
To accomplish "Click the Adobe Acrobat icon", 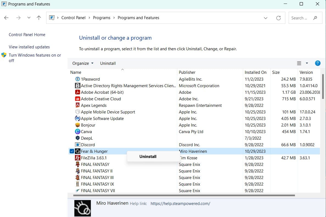I will point(78,92).
